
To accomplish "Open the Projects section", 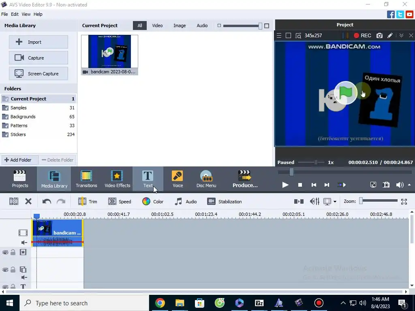I will tap(20, 179).
